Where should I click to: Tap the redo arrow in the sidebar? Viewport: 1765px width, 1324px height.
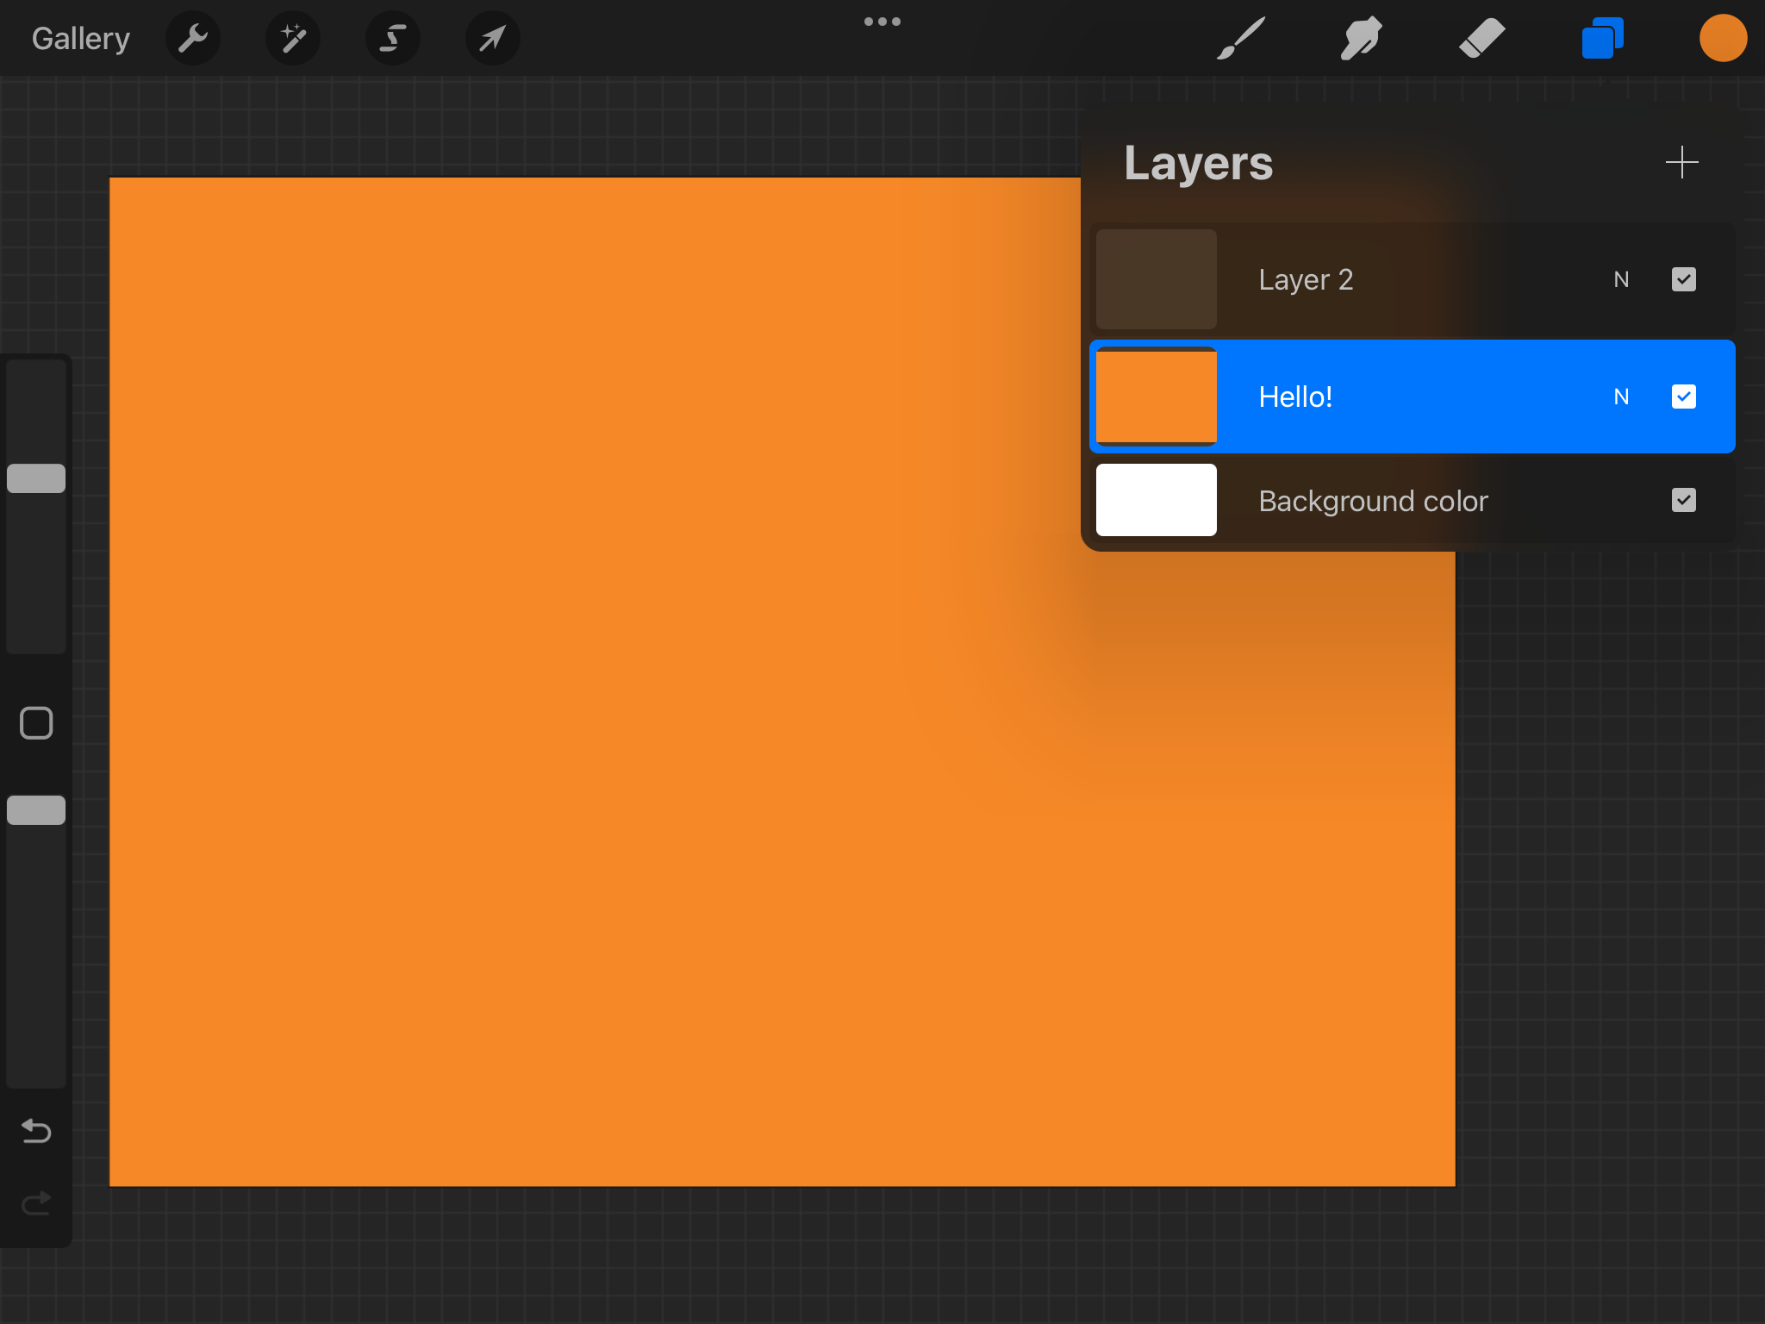(36, 1203)
